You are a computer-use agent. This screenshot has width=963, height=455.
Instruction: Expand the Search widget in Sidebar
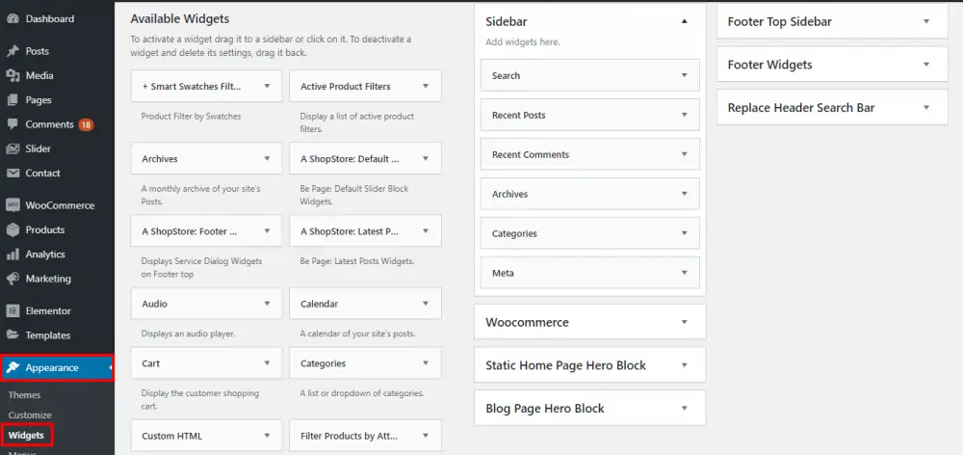tap(684, 75)
